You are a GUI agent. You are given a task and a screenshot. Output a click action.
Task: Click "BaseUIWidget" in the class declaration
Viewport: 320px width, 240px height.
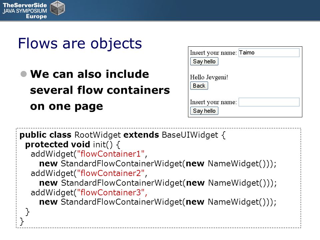[190, 135]
